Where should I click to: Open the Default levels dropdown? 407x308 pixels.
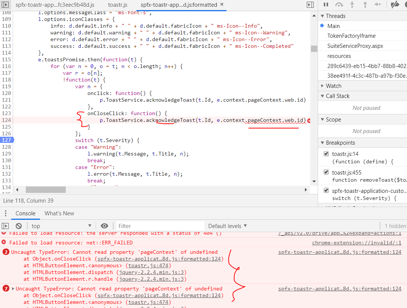227,226
